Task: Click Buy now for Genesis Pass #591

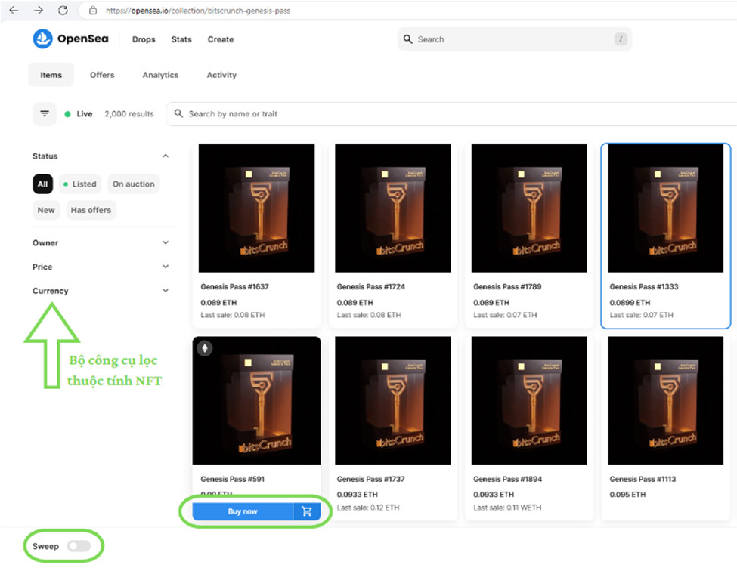Action: pos(243,511)
